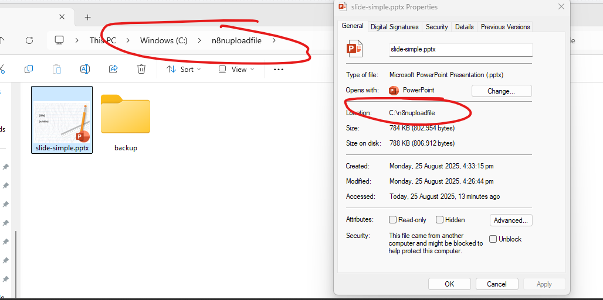The width and height of the screenshot is (603, 300).
Task: Click the Rename icon in Explorer toolbar
Action: (x=85, y=69)
